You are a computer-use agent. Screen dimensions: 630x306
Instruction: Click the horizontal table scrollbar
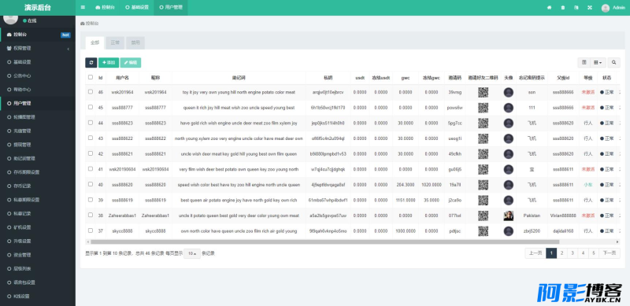tap(324, 241)
